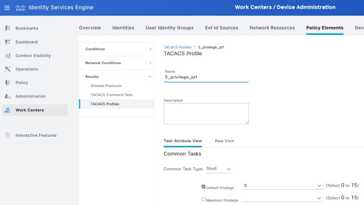Expand the Network Conditions chevron
Viewport: 364px width, 205px height.
click(150, 63)
